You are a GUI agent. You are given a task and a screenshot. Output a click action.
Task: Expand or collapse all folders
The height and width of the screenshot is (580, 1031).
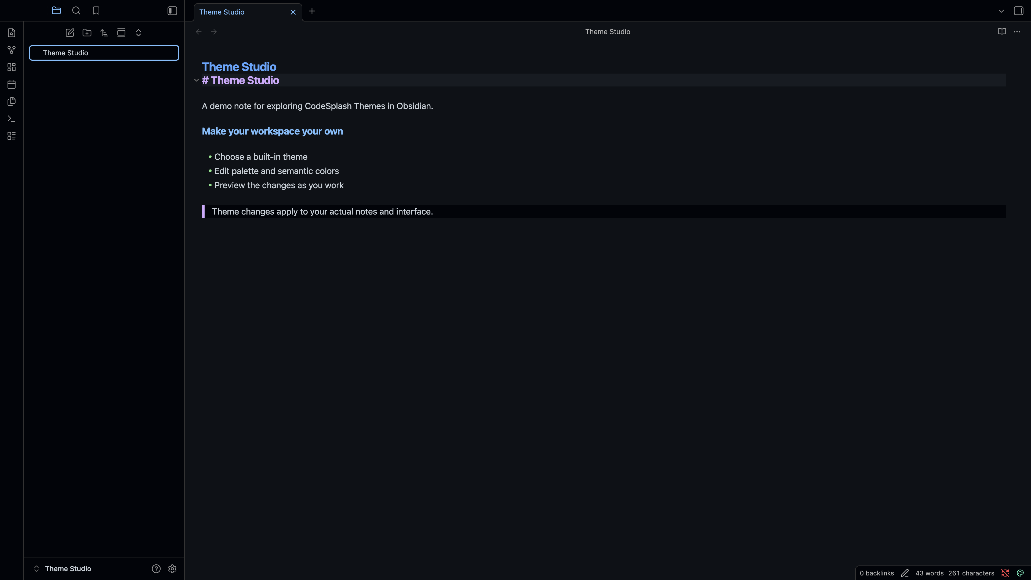point(139,33)
